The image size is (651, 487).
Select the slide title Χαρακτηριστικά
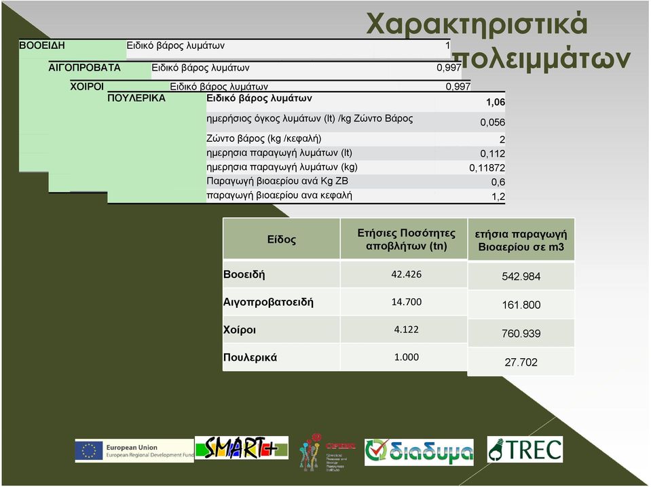pyautogui.click(x=477, y=24)
